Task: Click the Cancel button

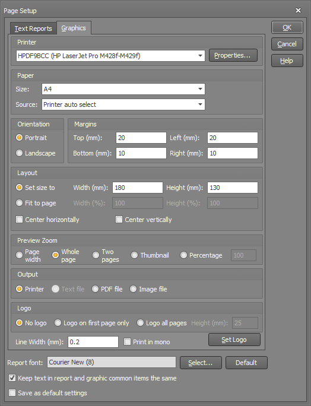Action: pyautogui.click(x=287, y=44)
